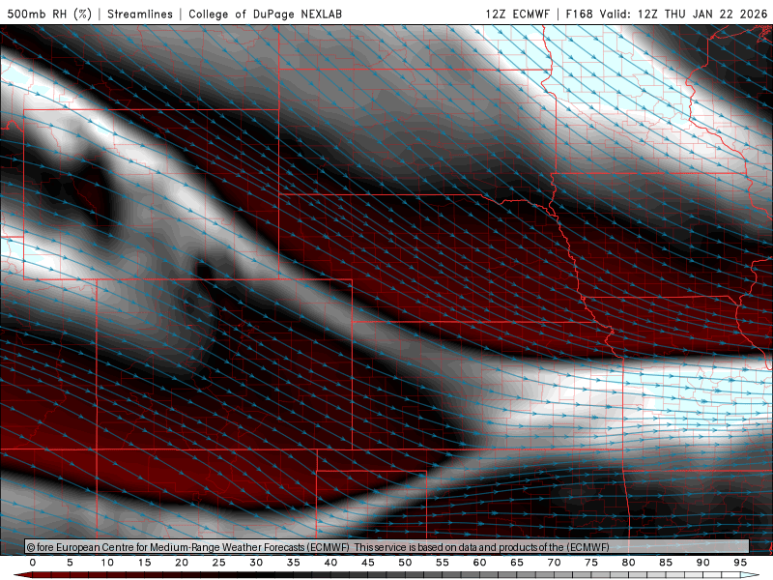This screenshot has width=773, height=580.
Task: Click the '80' label on the color scale
Action: tap(628, 563)
